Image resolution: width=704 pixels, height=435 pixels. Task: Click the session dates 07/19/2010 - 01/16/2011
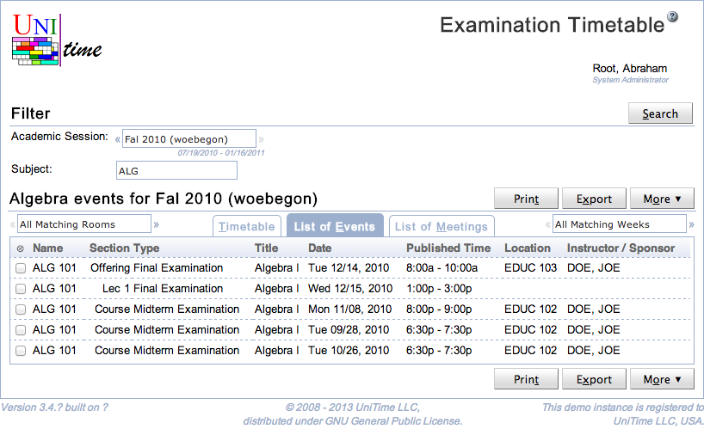point(221,152)
